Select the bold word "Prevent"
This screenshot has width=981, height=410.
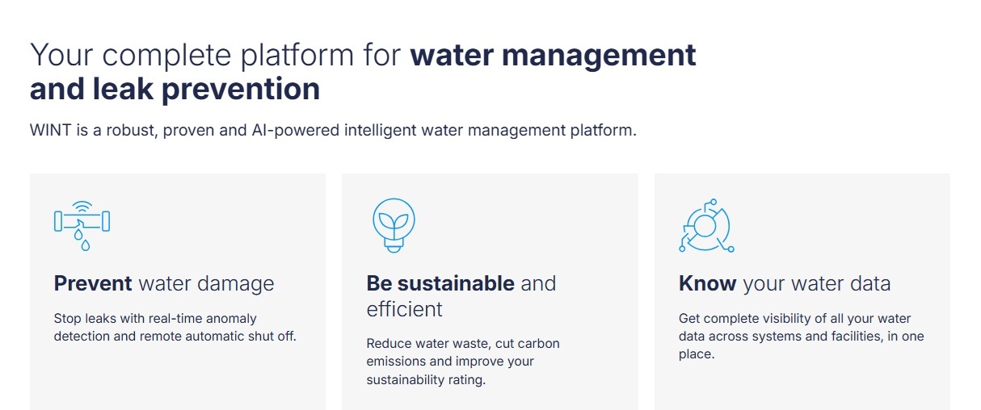pyautogui.click(x=93, y=283)
